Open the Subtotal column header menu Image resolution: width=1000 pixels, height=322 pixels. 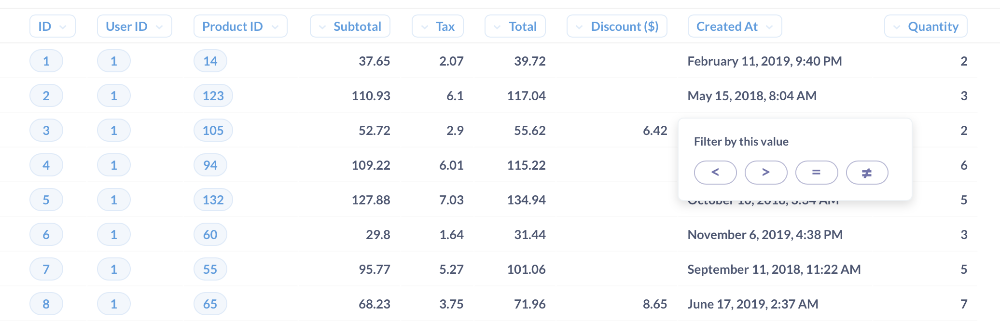click(350, 27)
